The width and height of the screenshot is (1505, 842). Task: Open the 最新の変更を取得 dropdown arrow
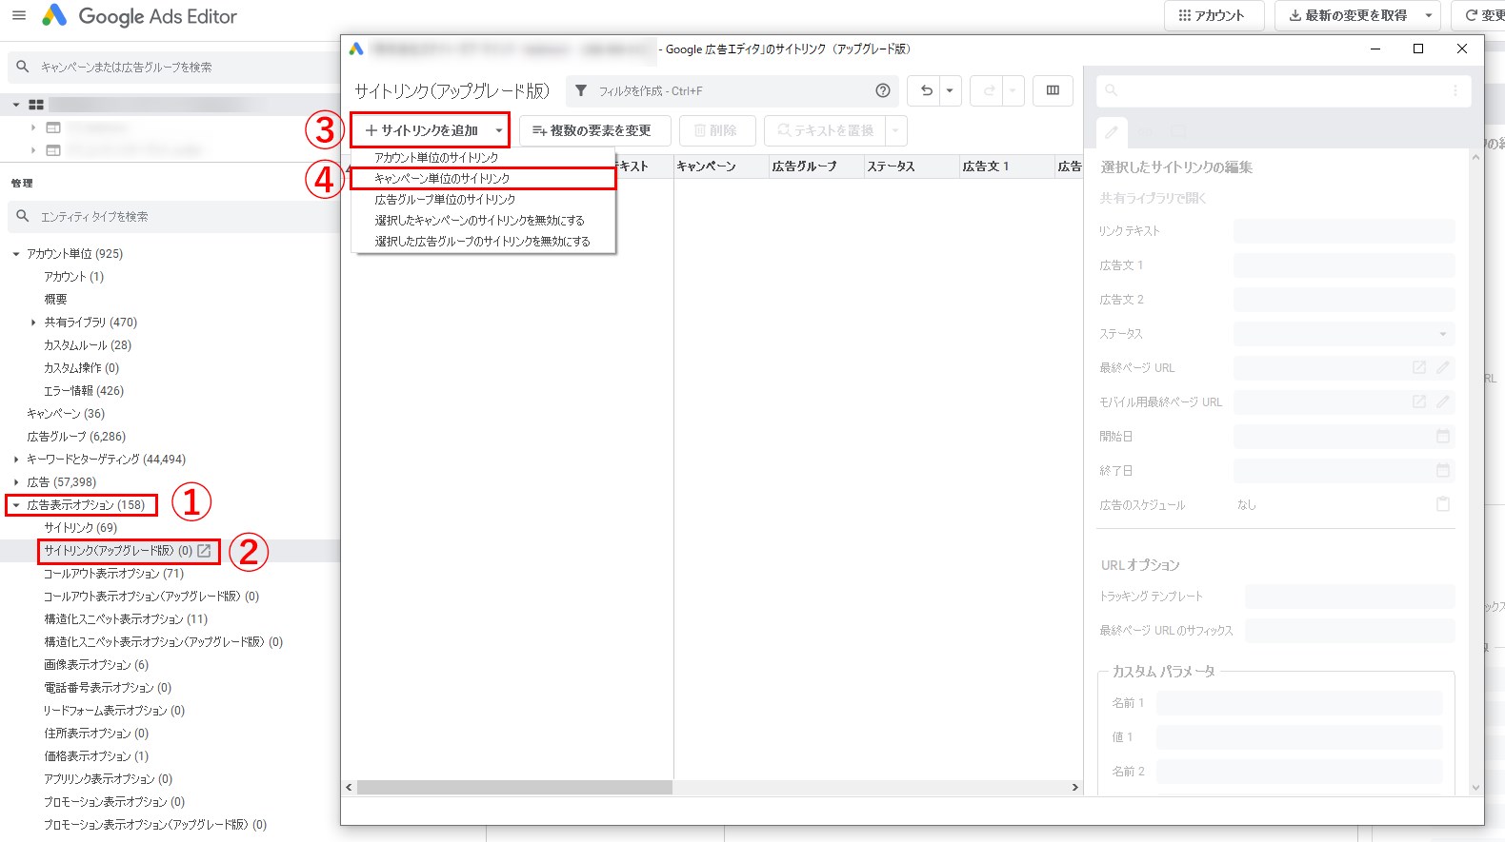1428,16
